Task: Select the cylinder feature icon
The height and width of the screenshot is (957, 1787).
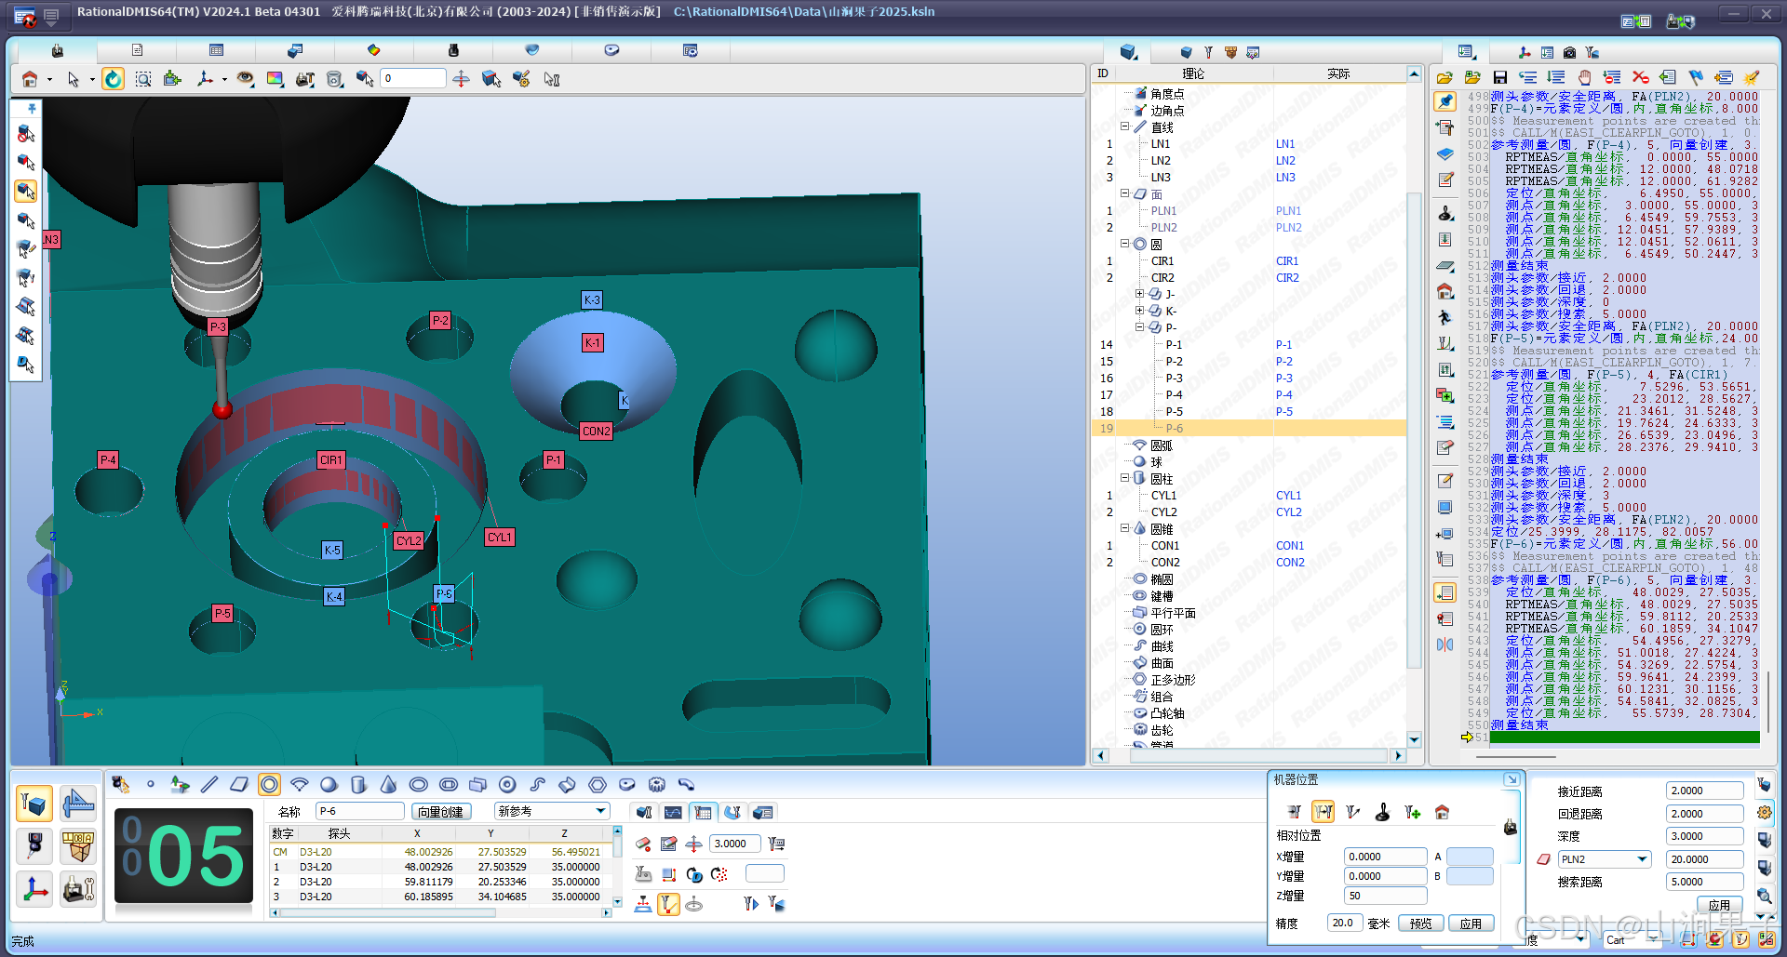Action: click(x=358, y=785)
